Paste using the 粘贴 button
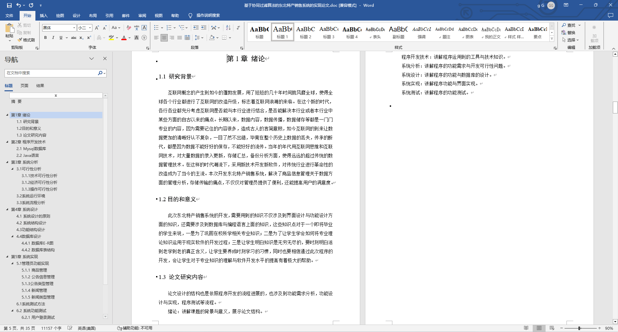The height and width of the screenshot is (332, 618). (x=9, y=32)
